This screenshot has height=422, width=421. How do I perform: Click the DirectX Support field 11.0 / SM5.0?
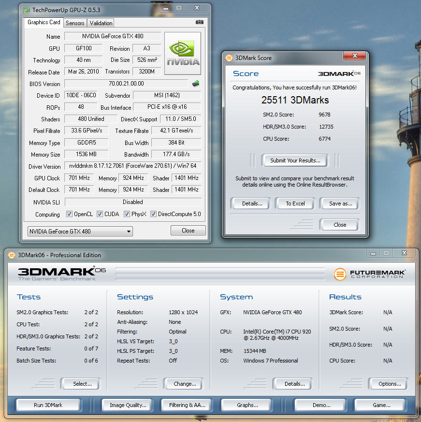pyautogui.click(x=181, y=119)
